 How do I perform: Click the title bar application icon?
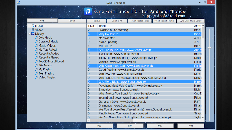19,3
